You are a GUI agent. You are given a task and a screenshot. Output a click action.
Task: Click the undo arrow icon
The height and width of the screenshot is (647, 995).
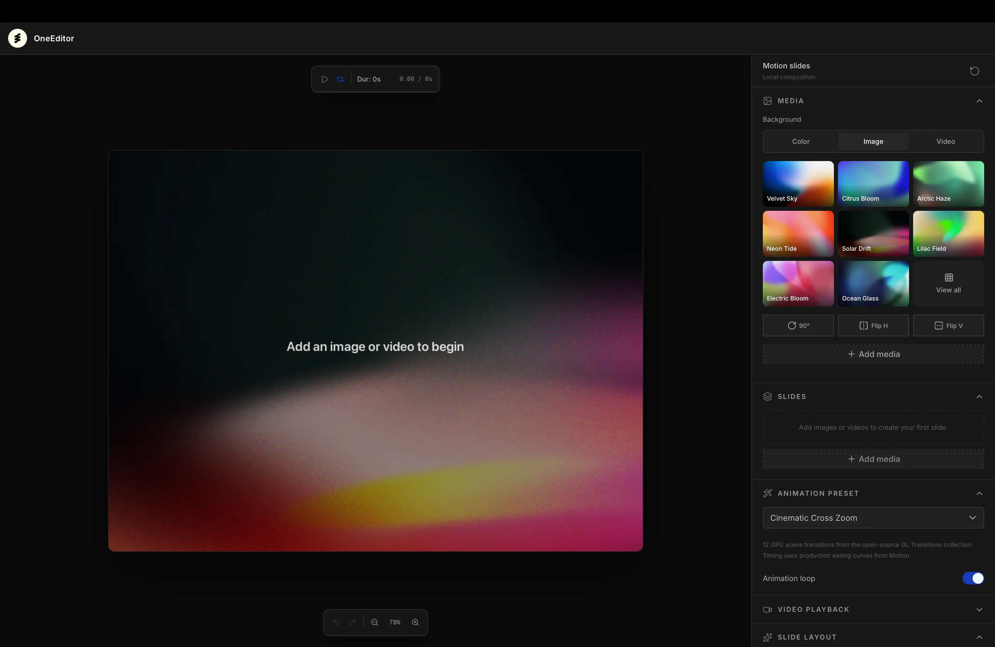tap(336, 622)
